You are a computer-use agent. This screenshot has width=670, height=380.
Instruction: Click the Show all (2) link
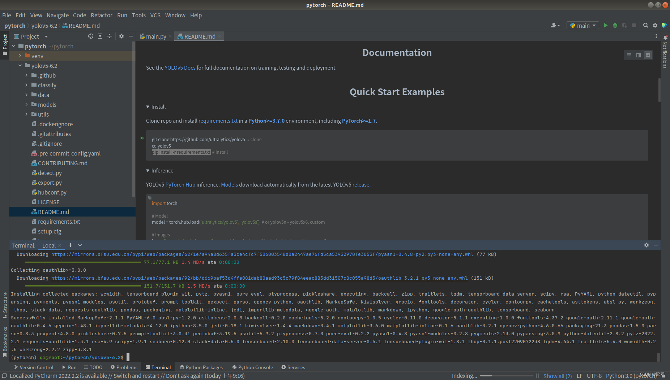point(558,376)
